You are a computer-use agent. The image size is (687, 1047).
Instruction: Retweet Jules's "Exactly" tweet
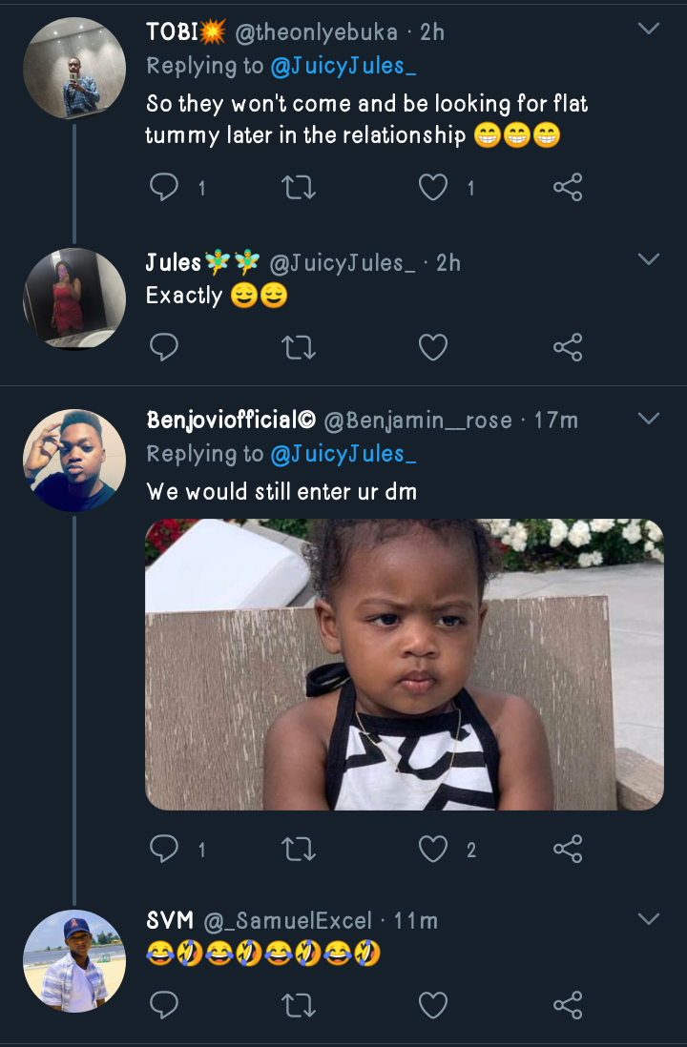[299, 347]
